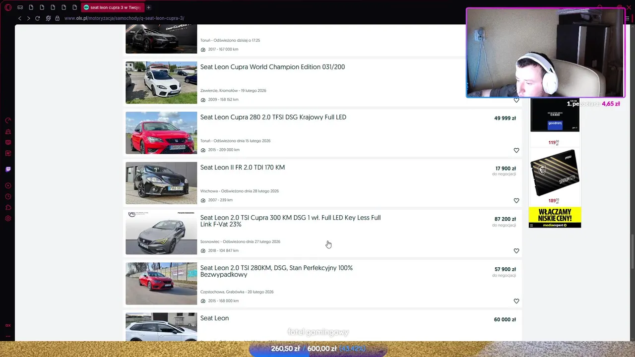The height and width of the screenshot is (357, 635).
Task: Click the price '17 900 zł'
Action: pos(506,169)
